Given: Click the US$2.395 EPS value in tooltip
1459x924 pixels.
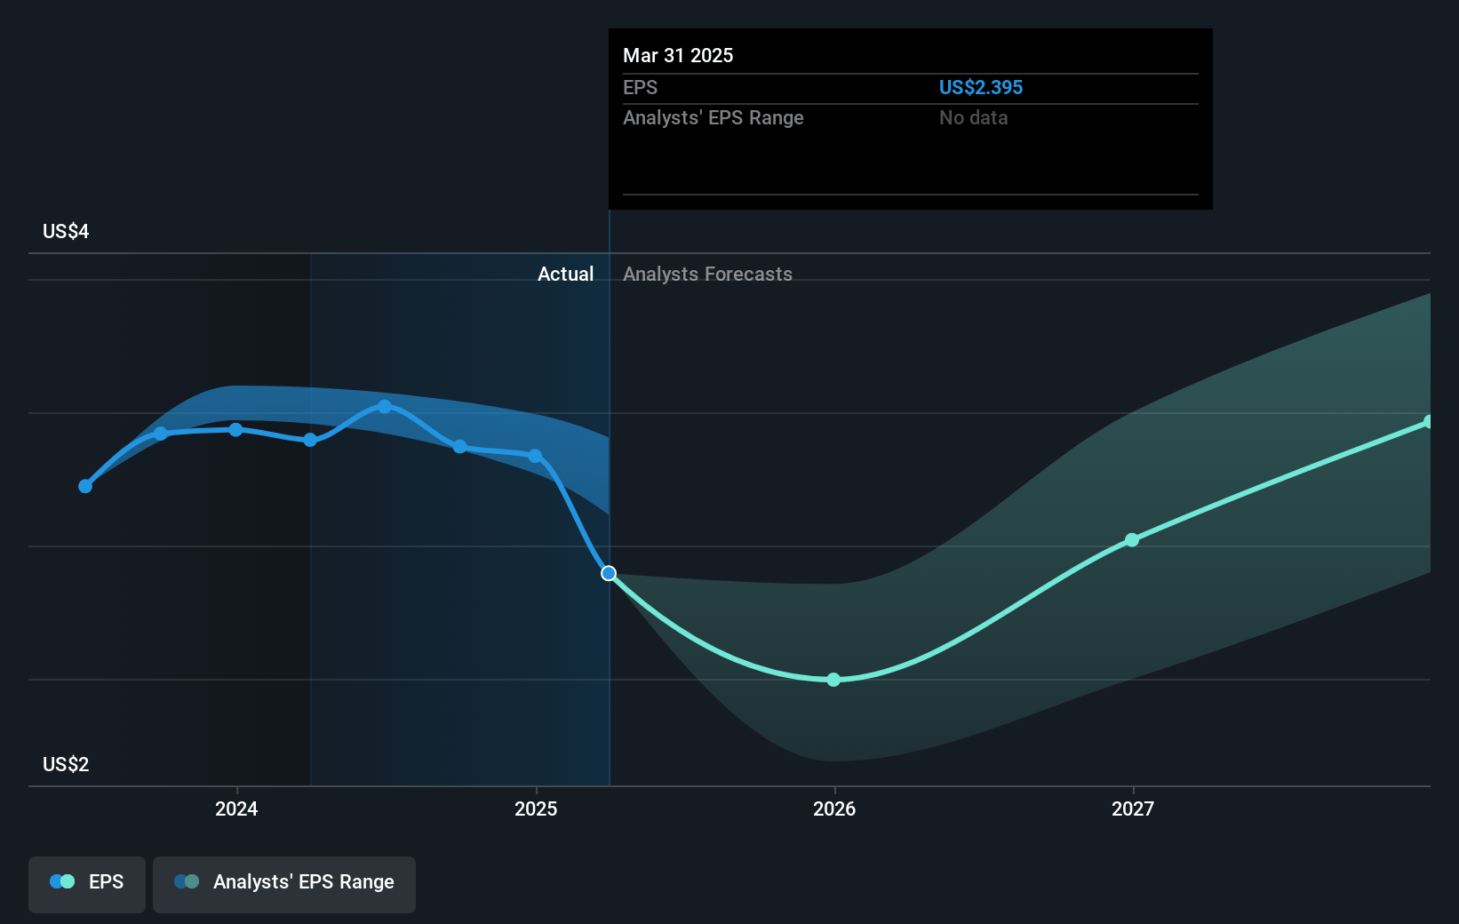Looking at the screenshot, I should [x=981, y=87].
